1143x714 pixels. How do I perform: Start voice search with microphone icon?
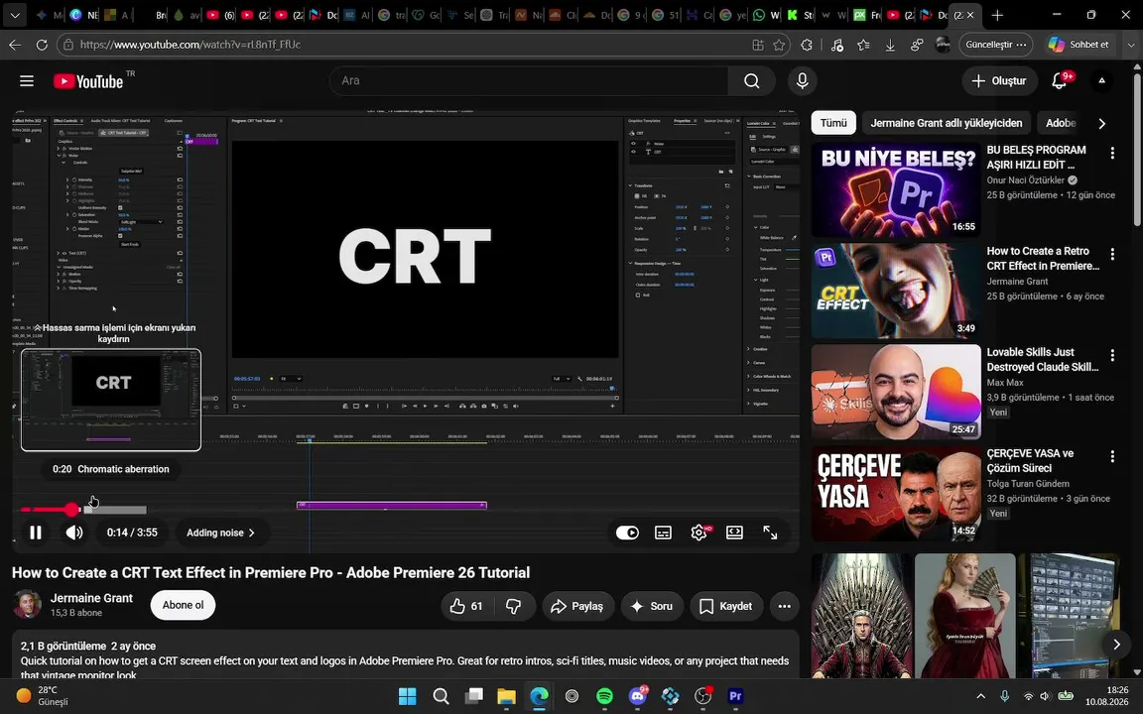802,81
